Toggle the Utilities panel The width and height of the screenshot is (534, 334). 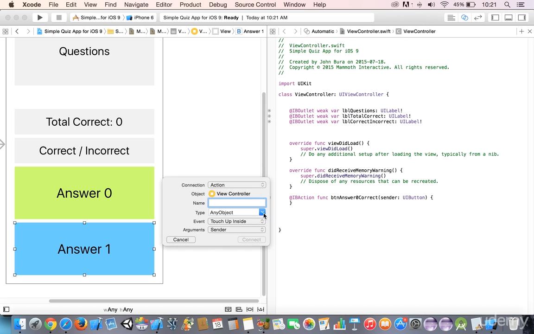(x=522, y=17)
